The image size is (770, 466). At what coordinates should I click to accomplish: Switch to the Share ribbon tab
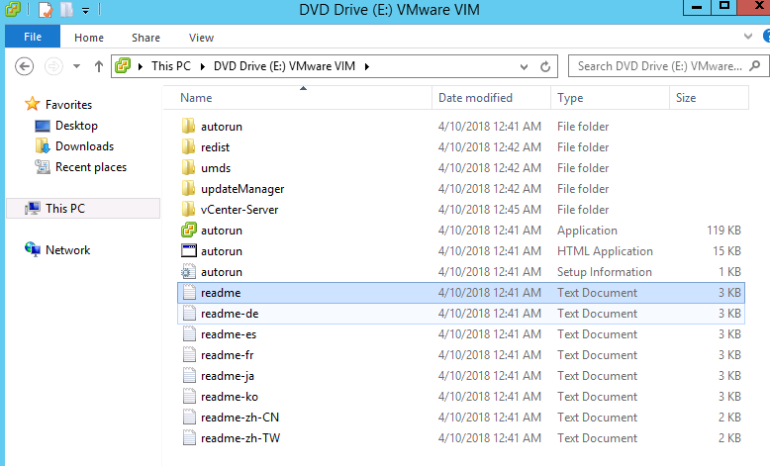coord(145,38)
